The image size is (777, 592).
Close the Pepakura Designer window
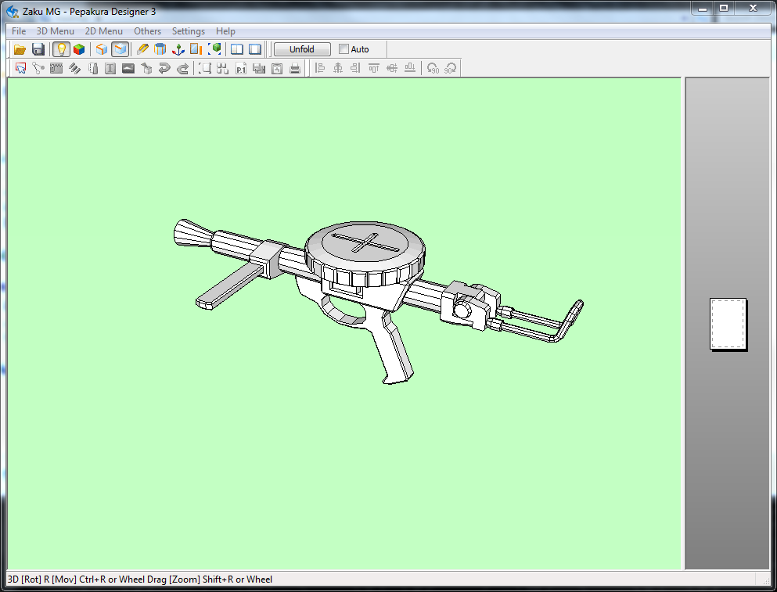click(754, 8)
